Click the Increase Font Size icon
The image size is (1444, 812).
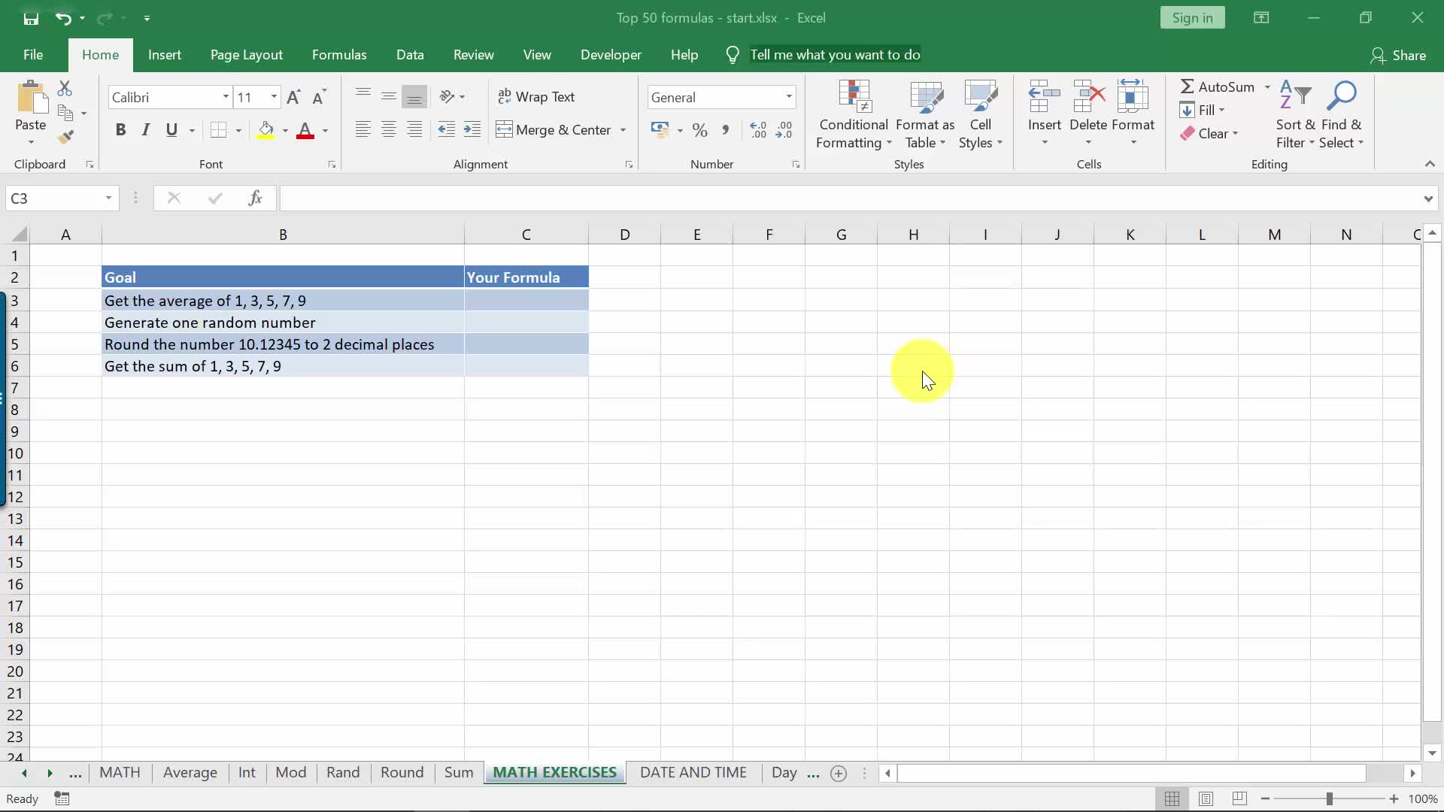[x=293, y=97]
